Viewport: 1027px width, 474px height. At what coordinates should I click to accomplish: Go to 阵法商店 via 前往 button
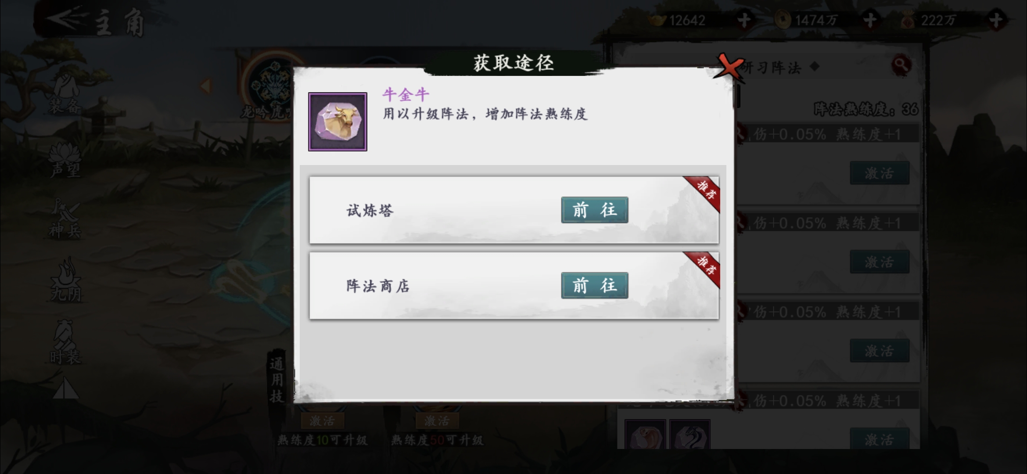[594, 285]
